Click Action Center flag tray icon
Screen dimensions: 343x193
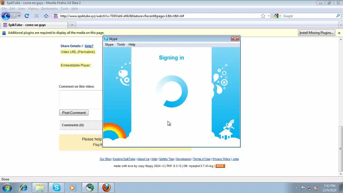point(303,188)
